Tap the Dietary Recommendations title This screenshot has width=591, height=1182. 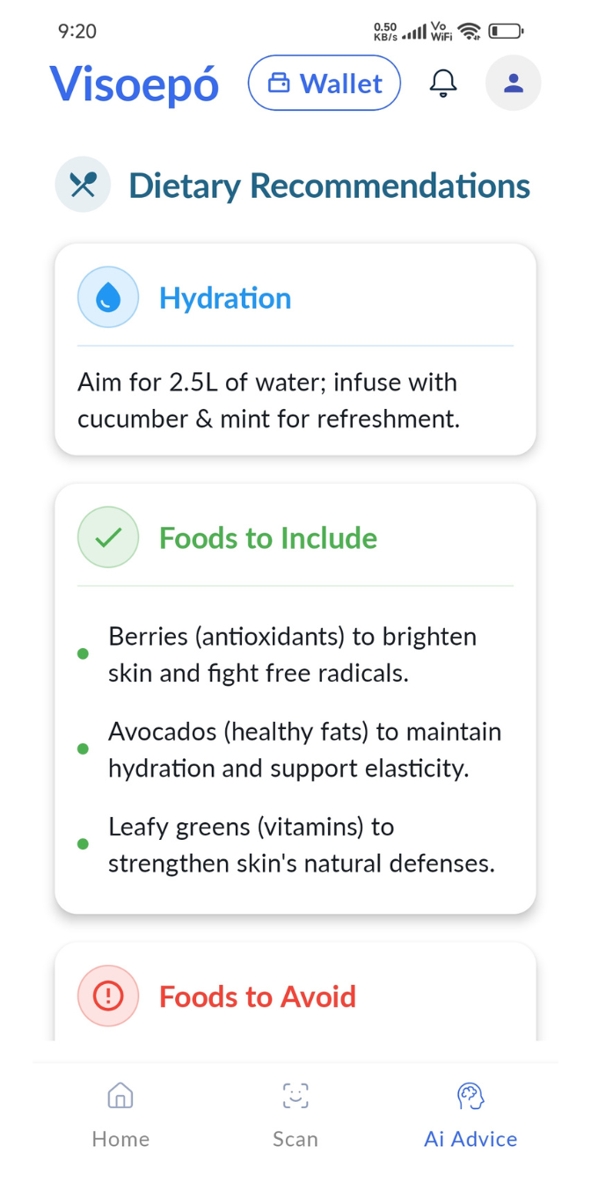pyautogui.click(x=330, y=186)
